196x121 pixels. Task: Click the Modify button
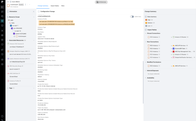pos(21,4)
